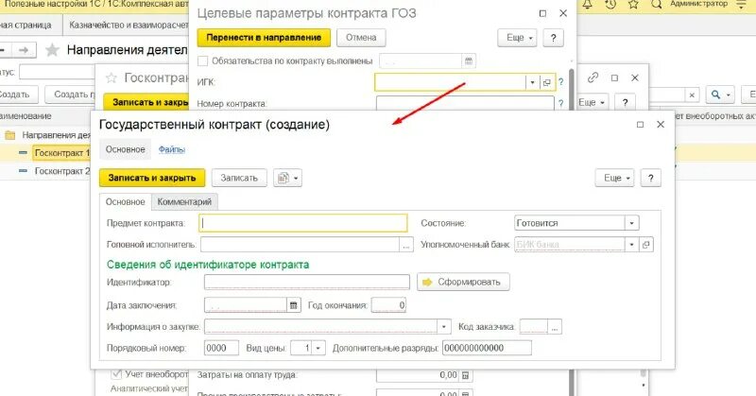
Task: Open the 'Файлы' link in the contract dialog
Action: 172,149
